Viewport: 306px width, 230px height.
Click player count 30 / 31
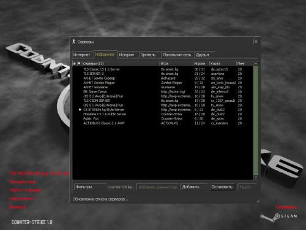(200, 69)
